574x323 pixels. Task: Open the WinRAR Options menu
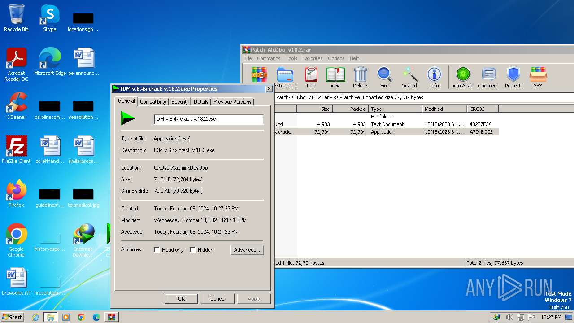coord(336,58)
